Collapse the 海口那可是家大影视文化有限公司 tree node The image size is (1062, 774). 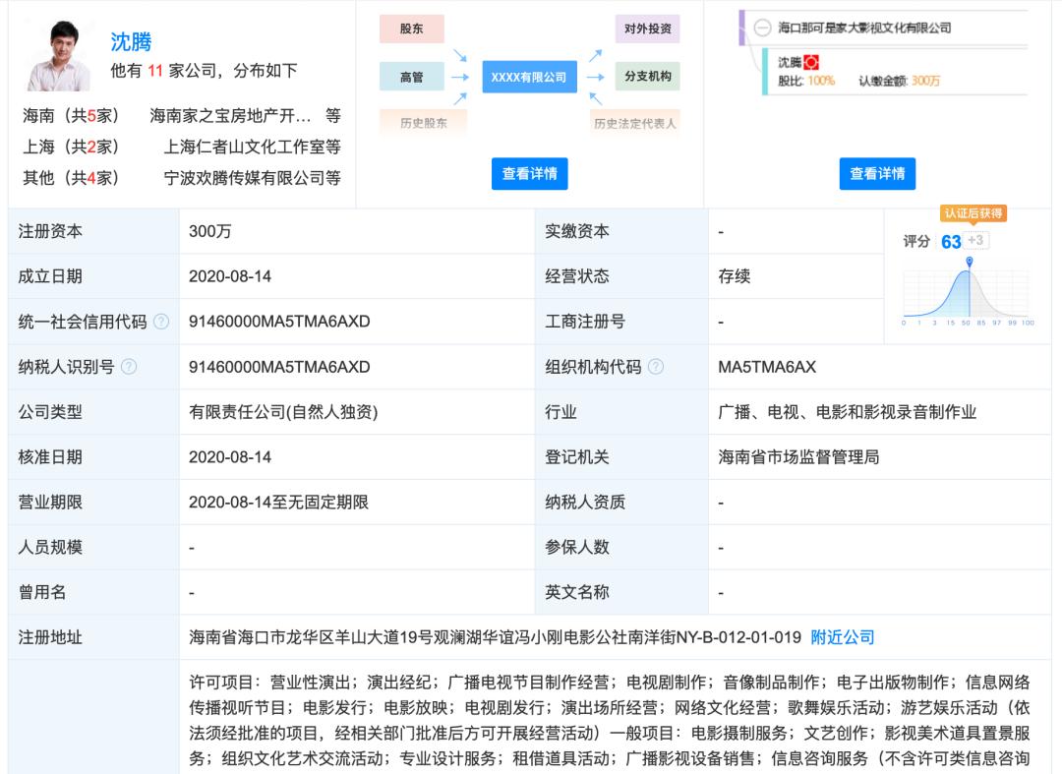click(763, 28)
